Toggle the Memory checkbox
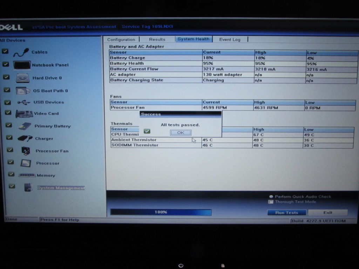The height and width of the screenshot is (269, 359). (x=11, y=174)
